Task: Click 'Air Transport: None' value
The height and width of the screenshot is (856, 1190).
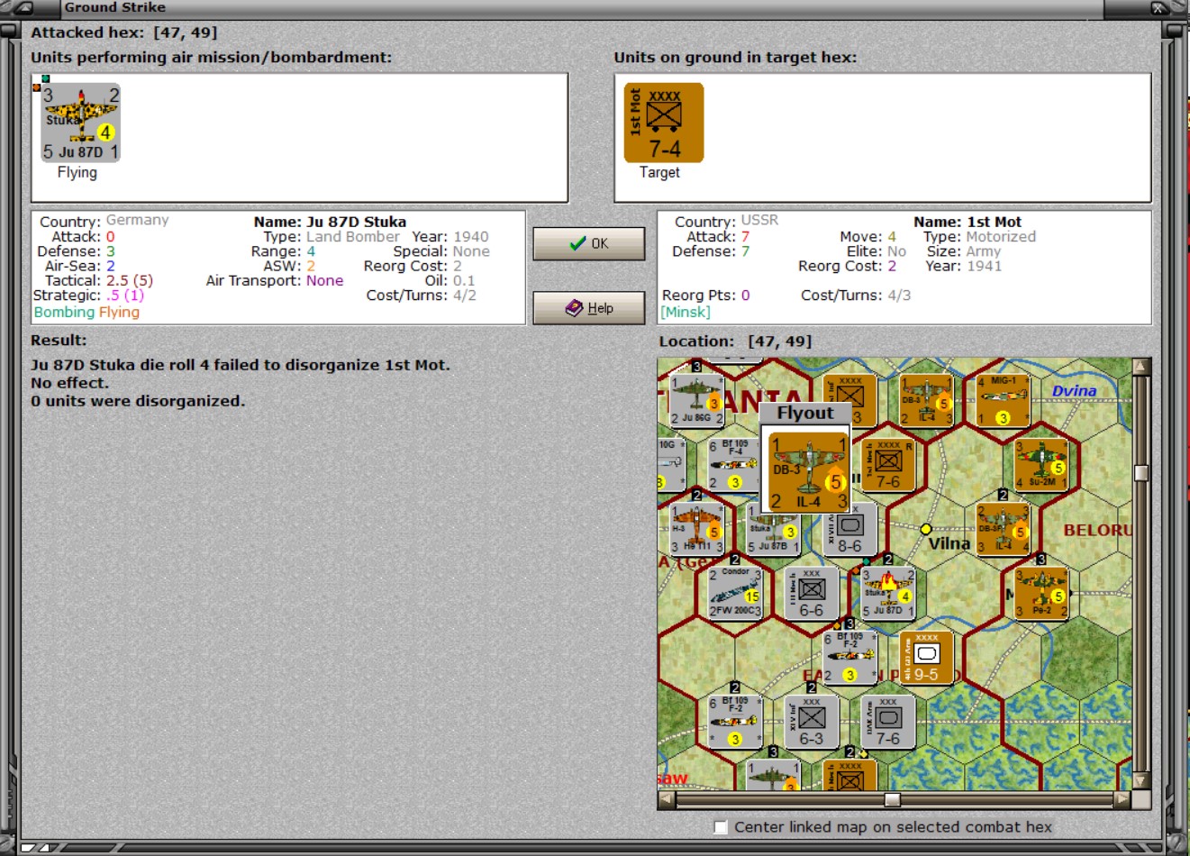Action: 324,280
